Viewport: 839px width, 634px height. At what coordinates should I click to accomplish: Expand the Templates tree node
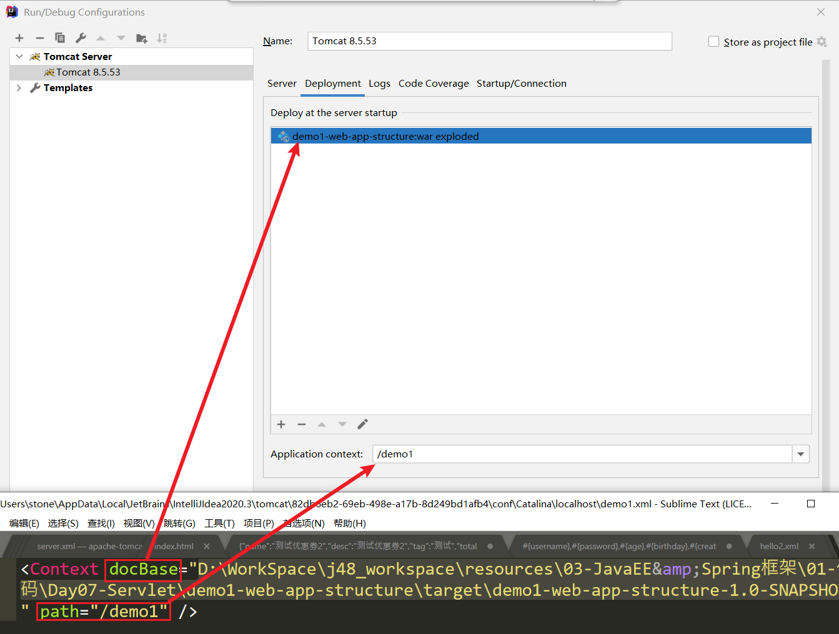(x=19, y=88)
